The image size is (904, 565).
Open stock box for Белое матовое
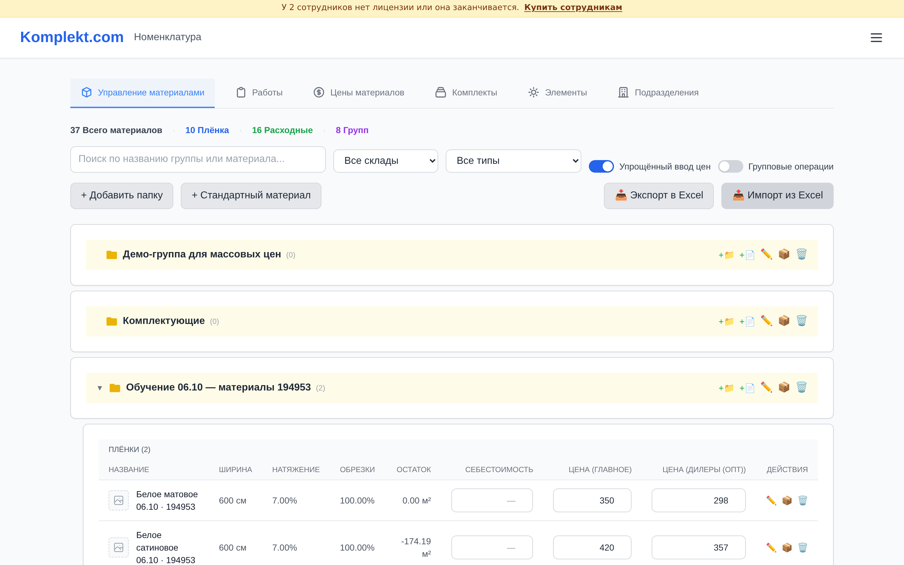tap(787, 500)
